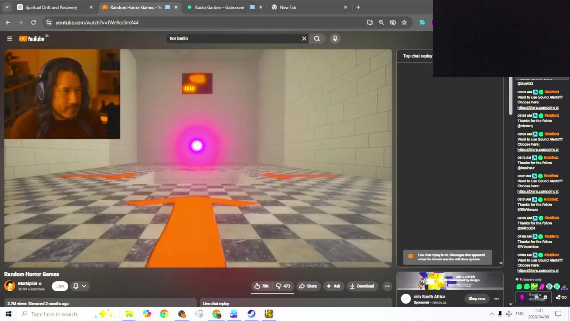This screenshot has width=570, height=321.
Task: Open the emoji picker in chat box
Action: (x=545, y=297)
